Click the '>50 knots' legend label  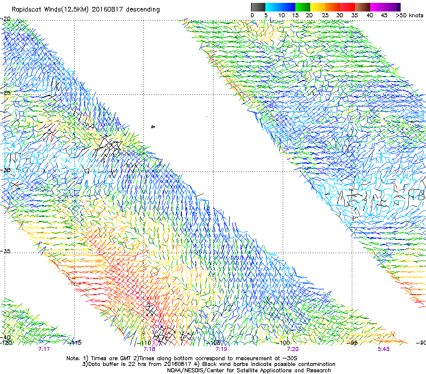pyautogui.click(x=409, y=16)
